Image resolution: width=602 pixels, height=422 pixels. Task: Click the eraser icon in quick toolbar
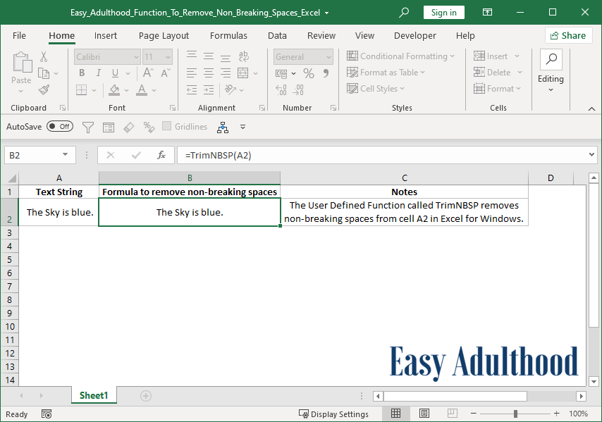pos(128,127)
